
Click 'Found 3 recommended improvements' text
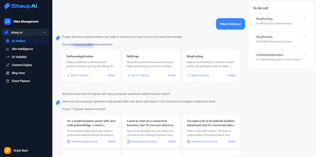click(87, 44)
